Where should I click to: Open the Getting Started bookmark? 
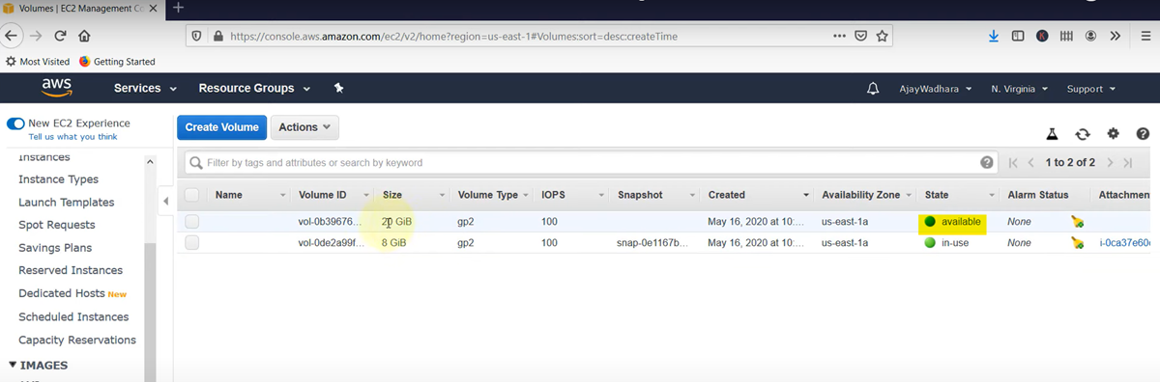pos(117,62)
